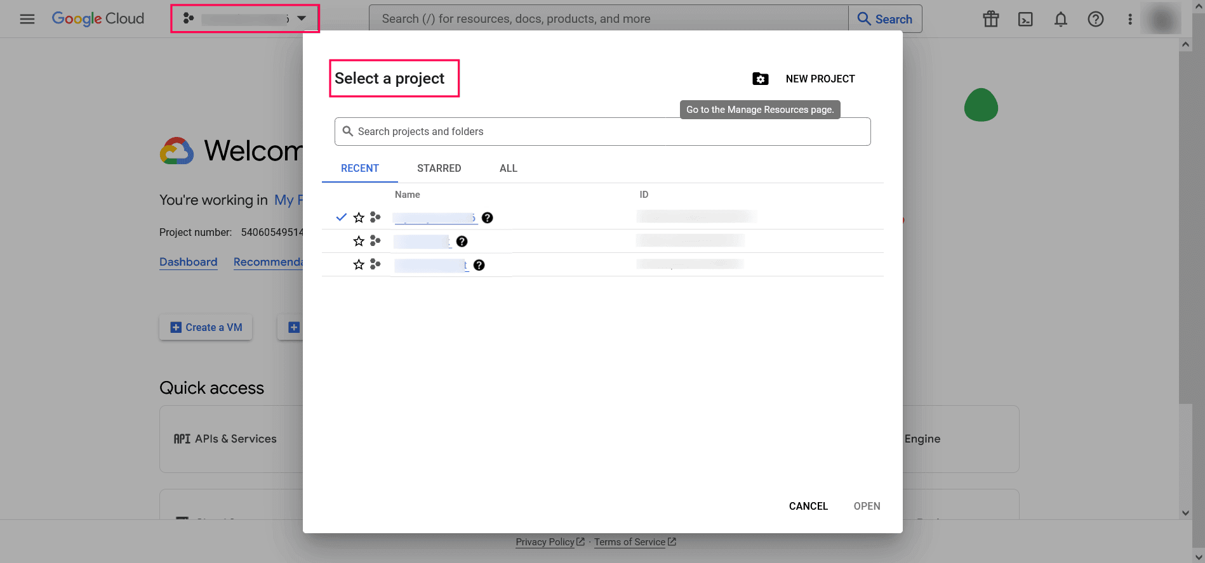Click the OPEN button in dialog
The height and width of the screenshot is (563, 1205).
coord(867,506)
